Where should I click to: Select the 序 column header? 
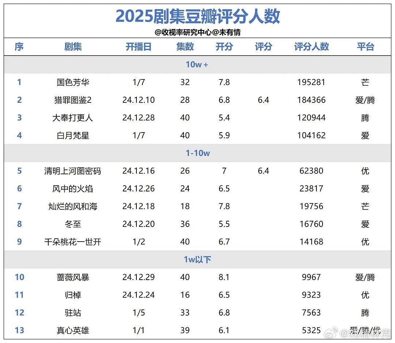[19, 46]
